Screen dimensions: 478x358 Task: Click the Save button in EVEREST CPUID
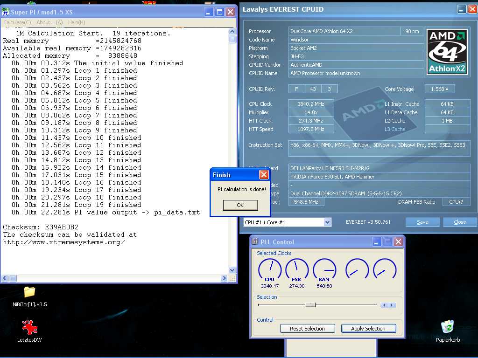tap(422, 222)
